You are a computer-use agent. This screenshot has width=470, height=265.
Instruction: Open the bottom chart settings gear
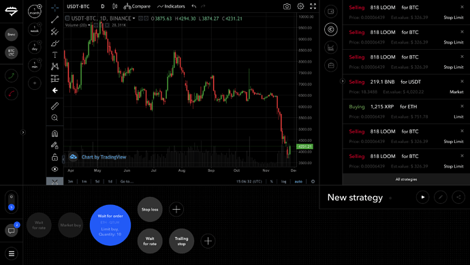313,181
